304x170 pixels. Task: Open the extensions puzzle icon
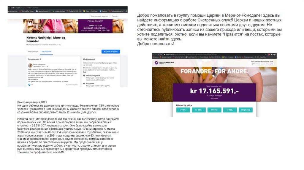click(x=272, y=54)
